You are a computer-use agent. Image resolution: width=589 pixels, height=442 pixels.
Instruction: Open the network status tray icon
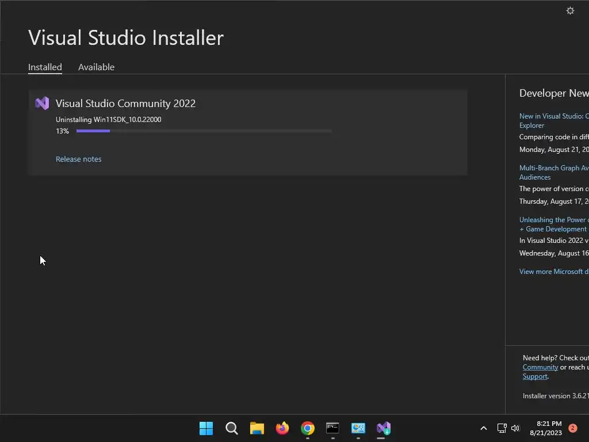[x=502, y=428]
